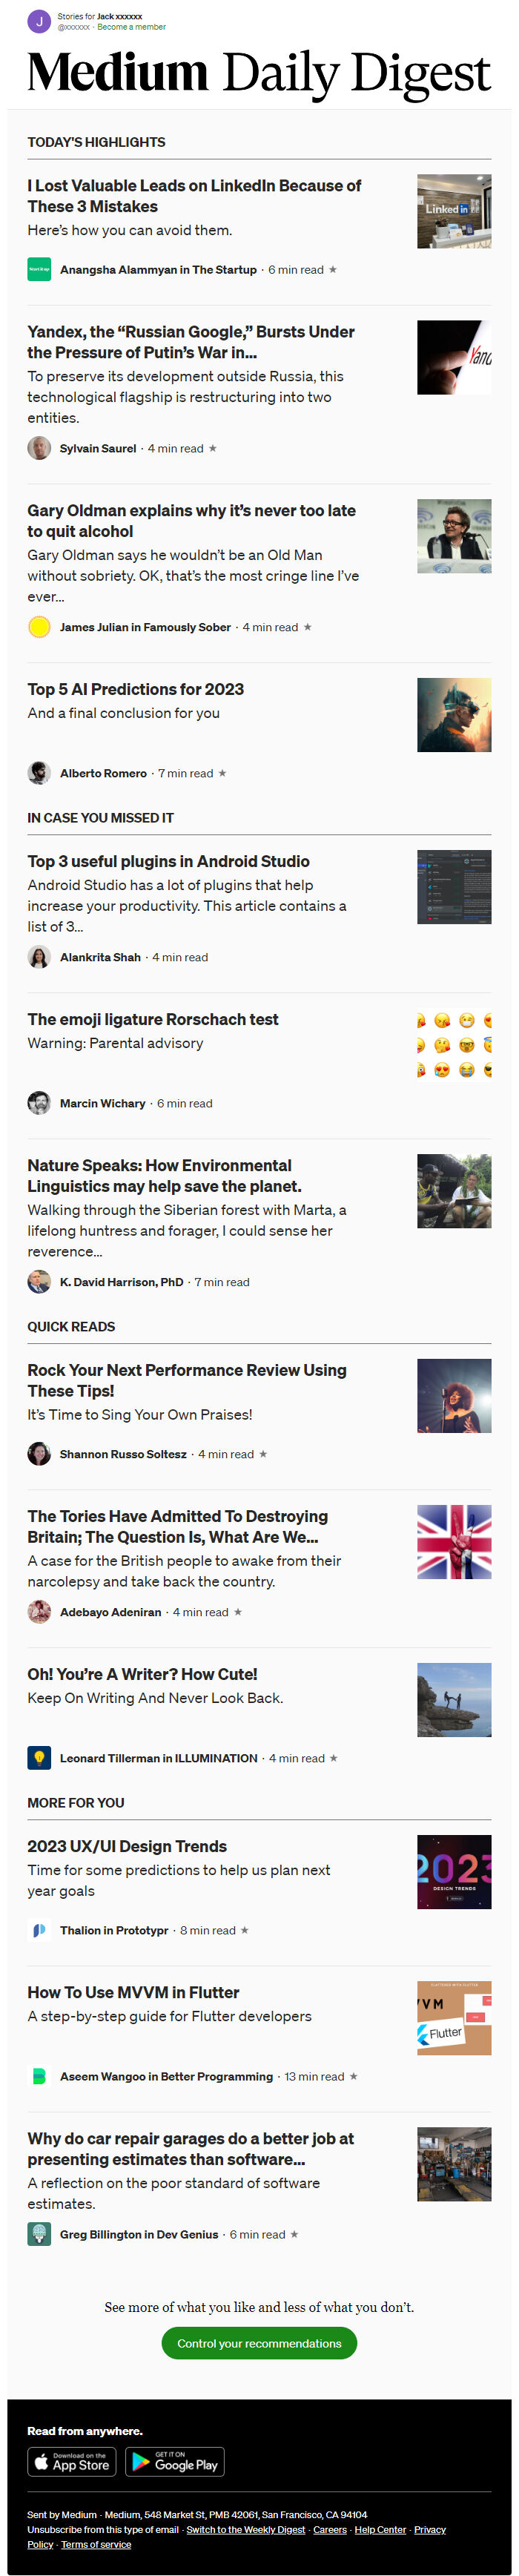The image size is (519, 2576).
Task: Open The Startup publication icon
Action: point(39,269)
